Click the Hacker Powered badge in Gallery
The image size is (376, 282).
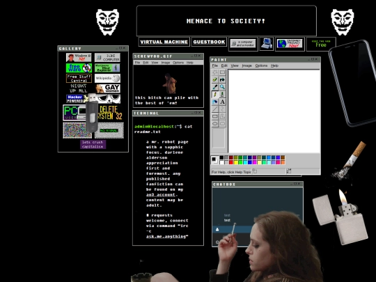77,99
